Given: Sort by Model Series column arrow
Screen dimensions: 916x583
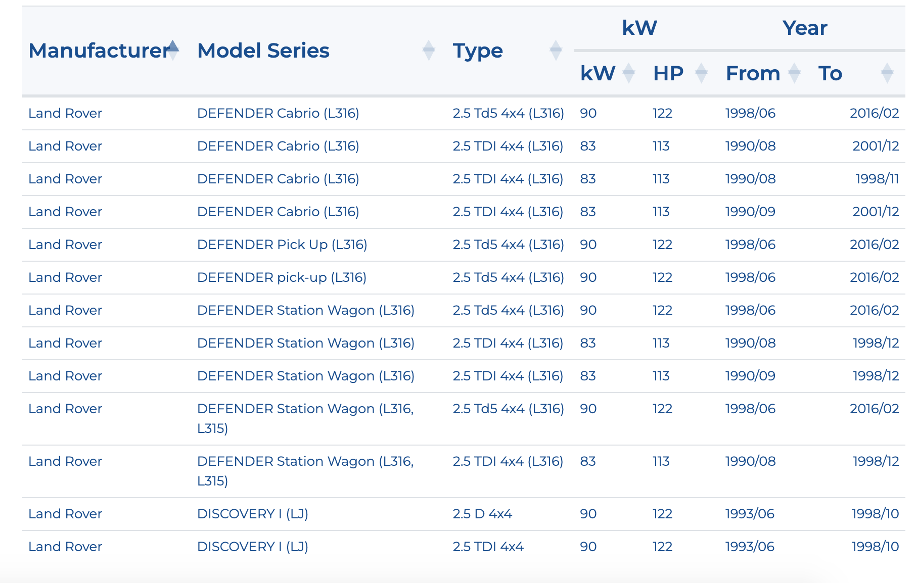Looking at the screenshot, I should pyautogui.click(x=429, y=51).
